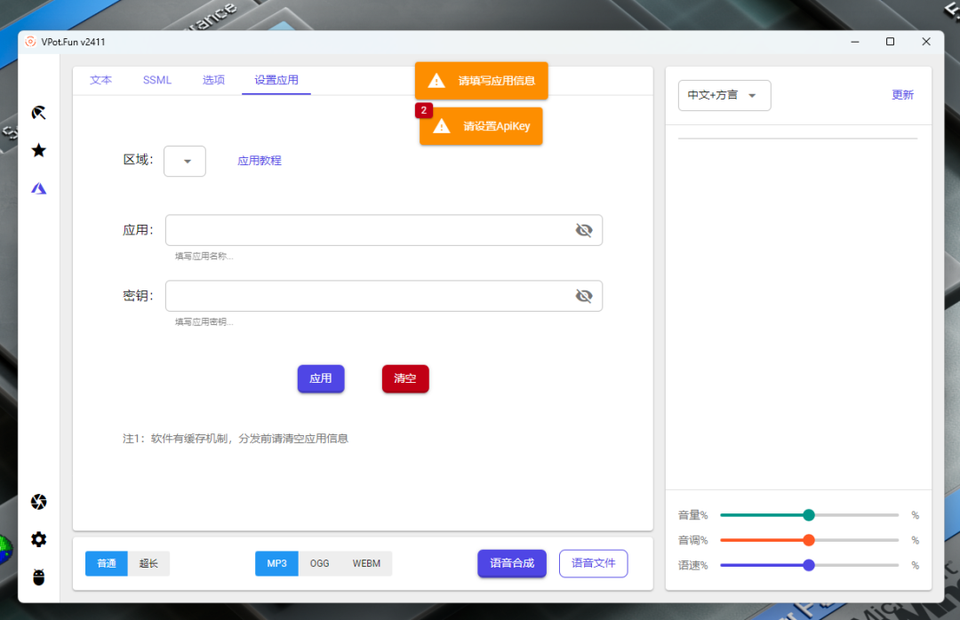Screen dimensions: 960x620
Task: Open the star favorites icon in sidebar
Action: [38, 151]
